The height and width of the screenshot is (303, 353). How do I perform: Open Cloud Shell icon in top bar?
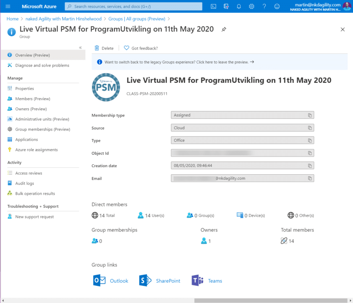[213, 6]
